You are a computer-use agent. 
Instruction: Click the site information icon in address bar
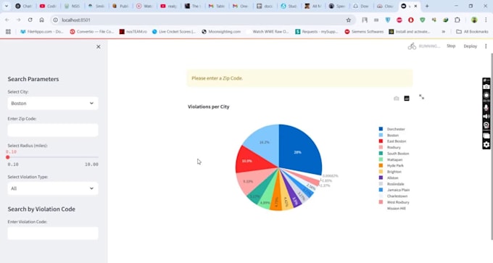55,20
